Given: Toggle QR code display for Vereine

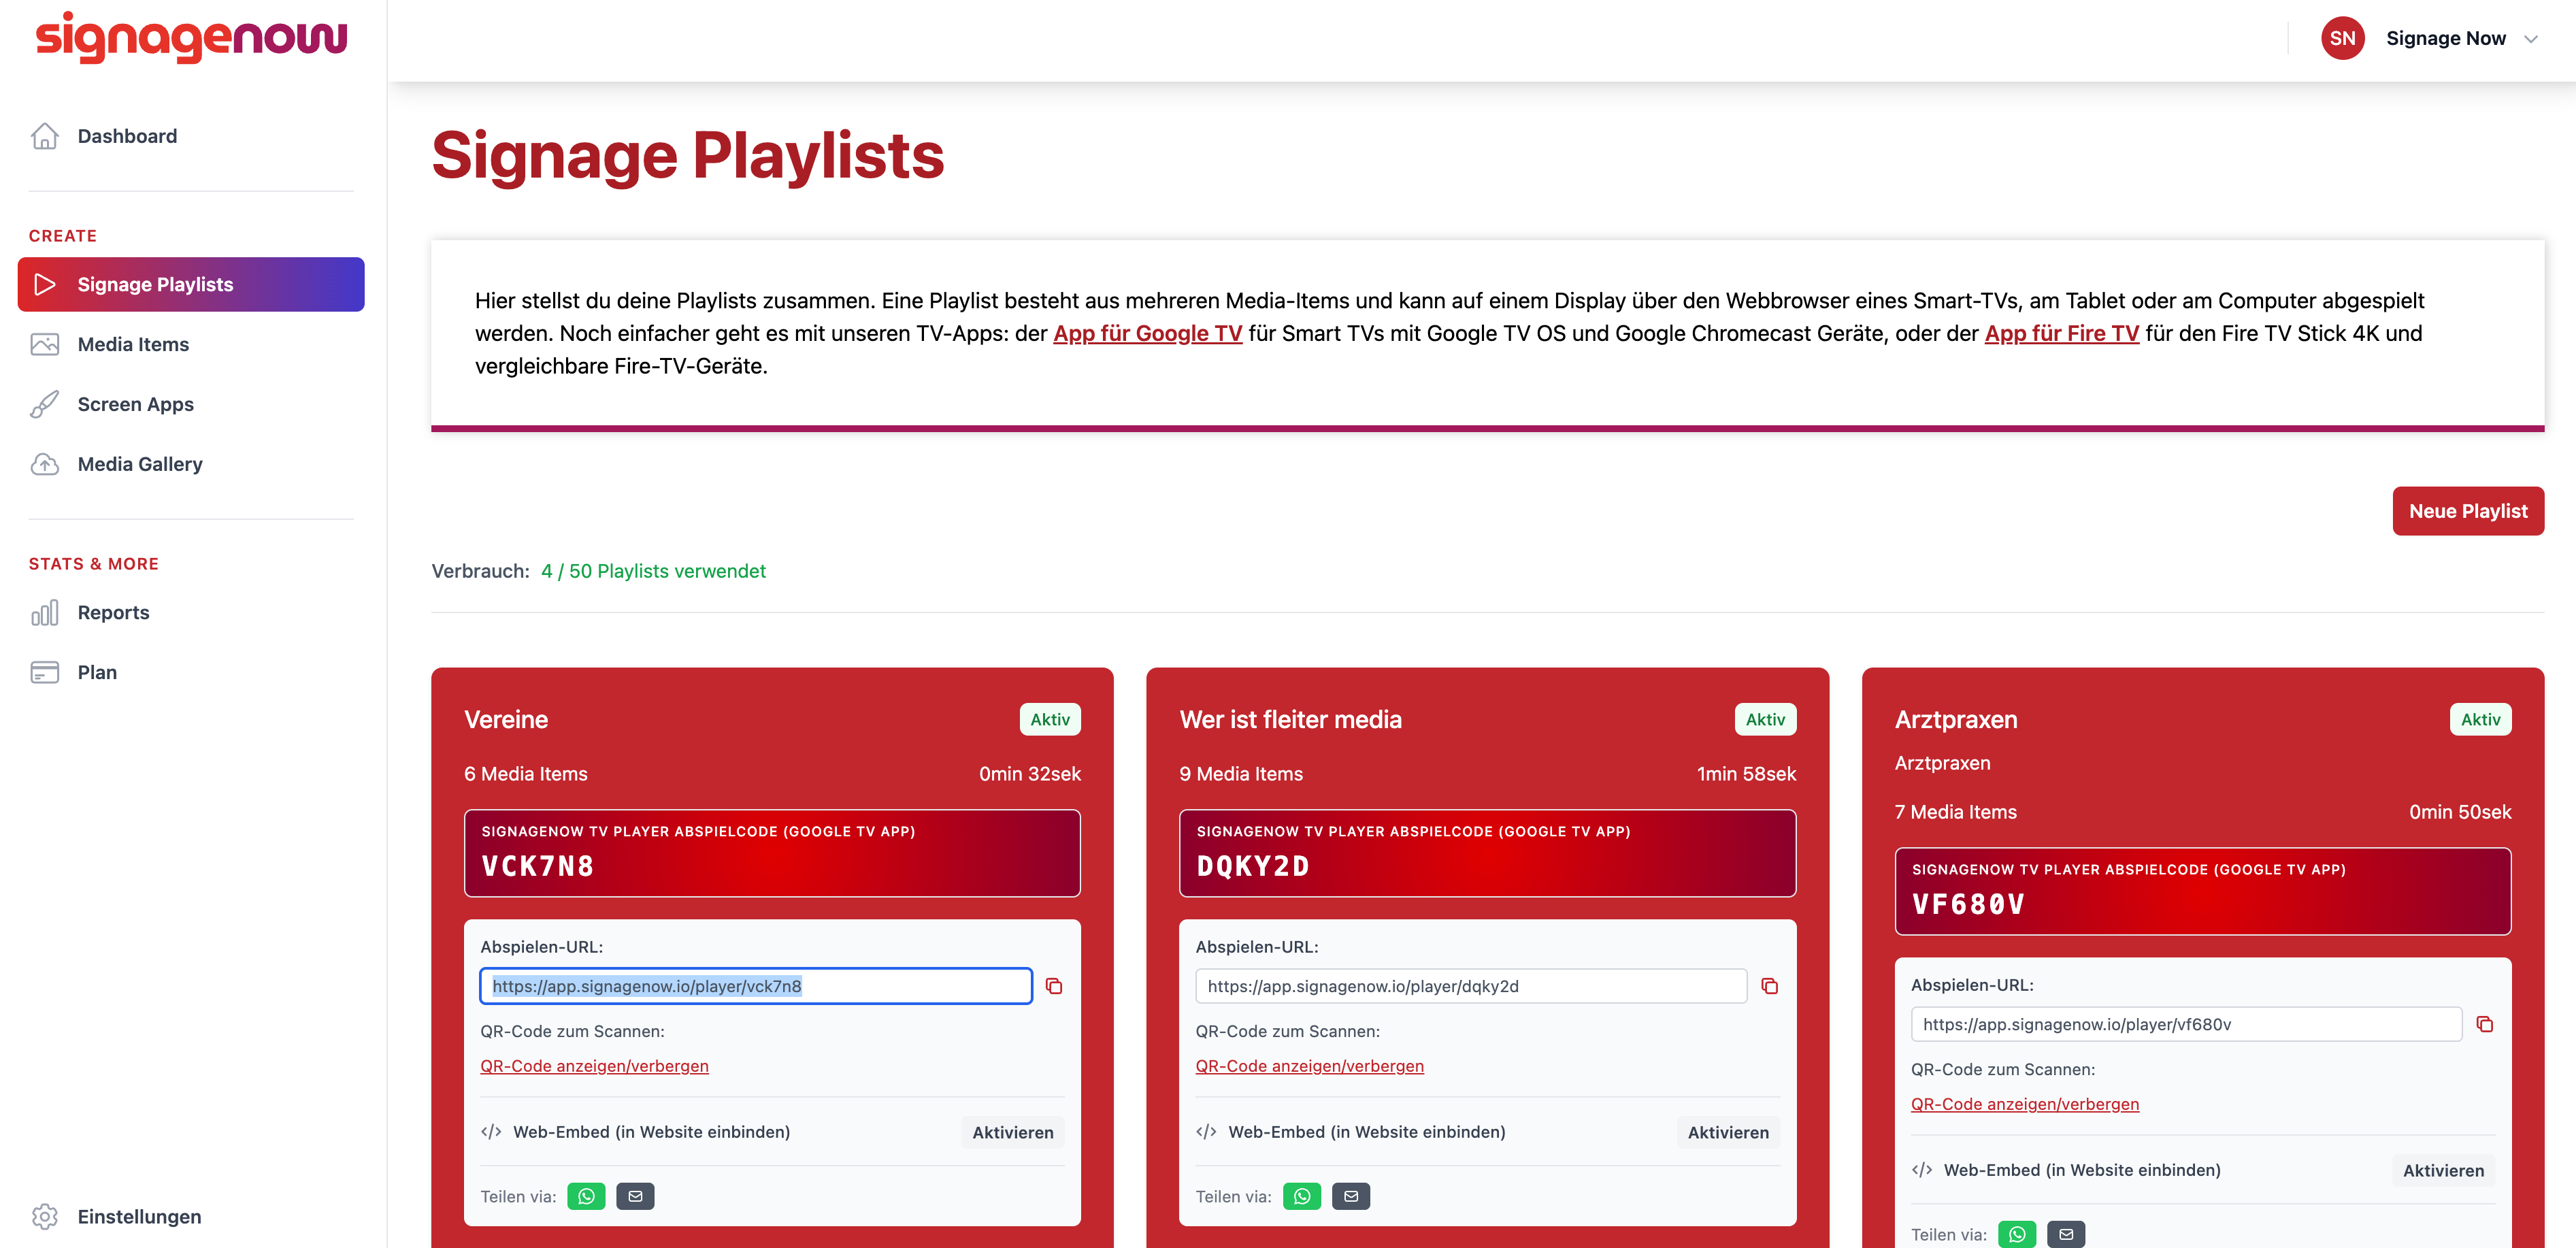Looking at the screenshot, I should 594,1066.
